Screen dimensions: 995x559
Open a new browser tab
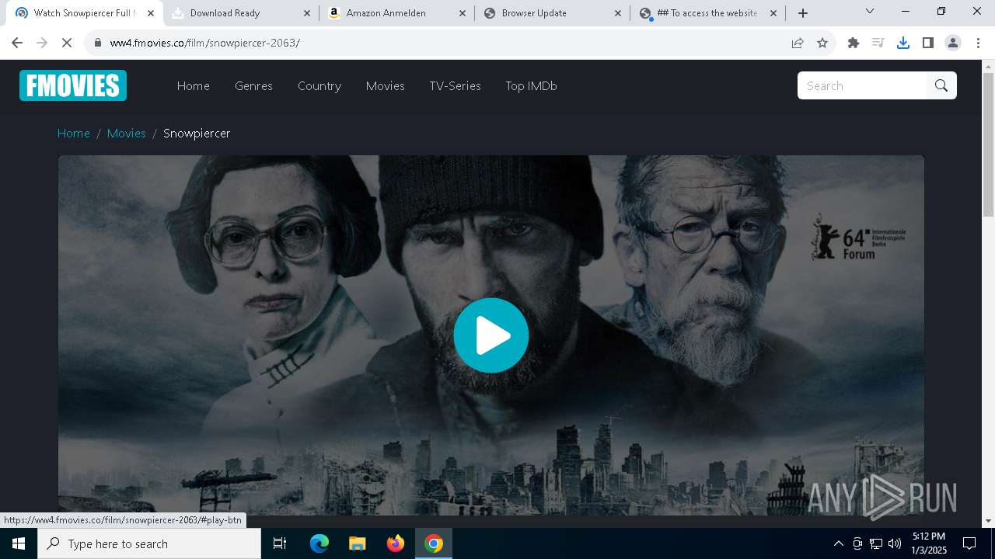803,13
